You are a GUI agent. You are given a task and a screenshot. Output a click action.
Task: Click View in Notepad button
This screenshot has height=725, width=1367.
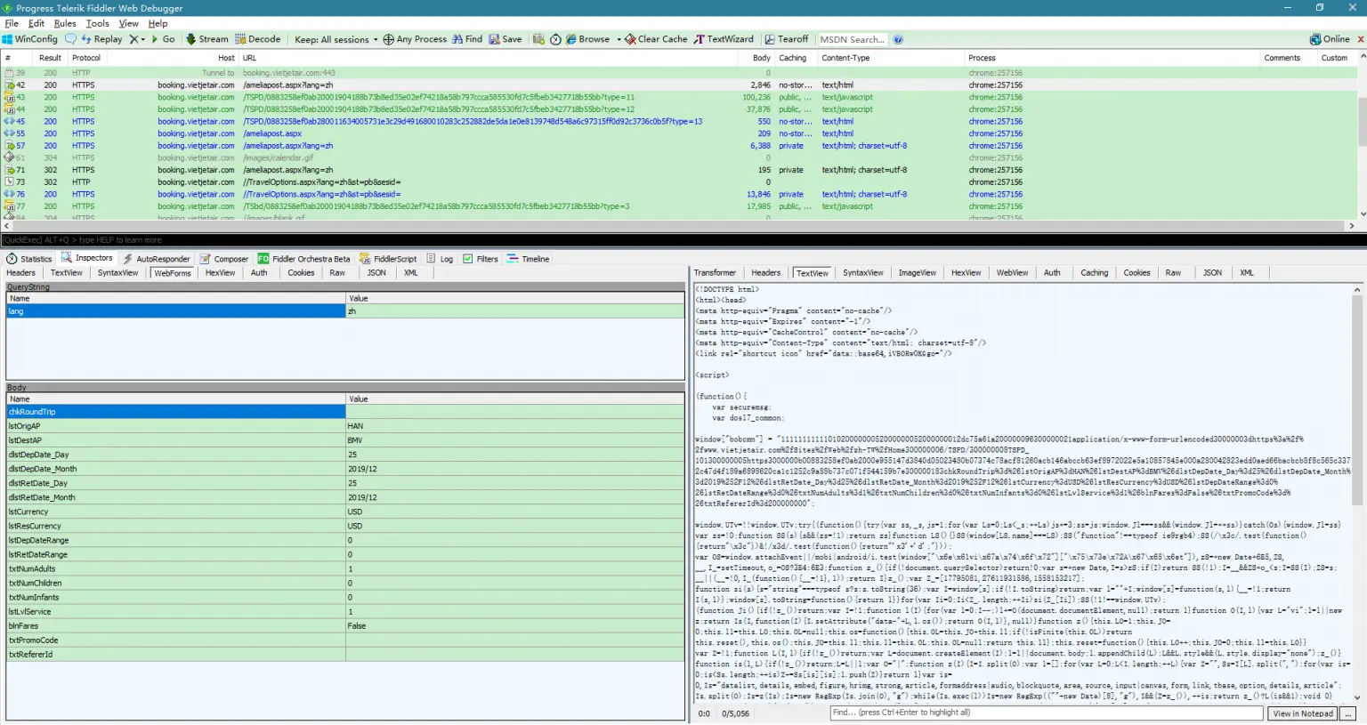pos(1303,713)
